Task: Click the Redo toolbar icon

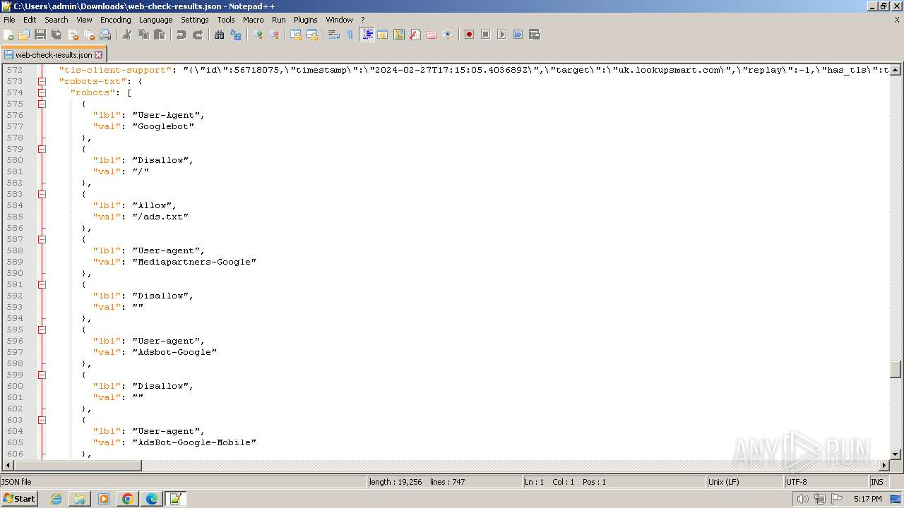Action: point(198,35)
